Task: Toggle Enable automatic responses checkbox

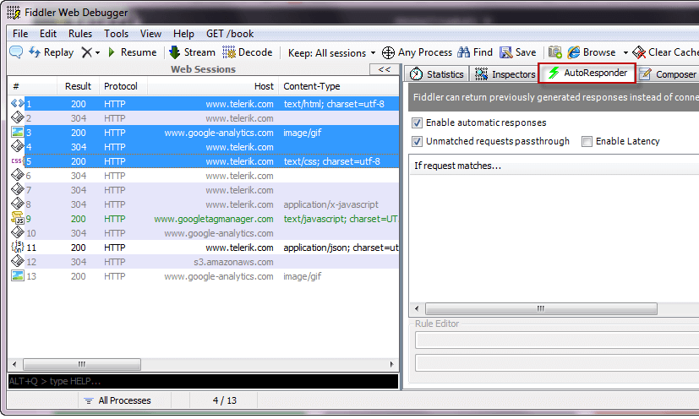Action: coord(417,122)
